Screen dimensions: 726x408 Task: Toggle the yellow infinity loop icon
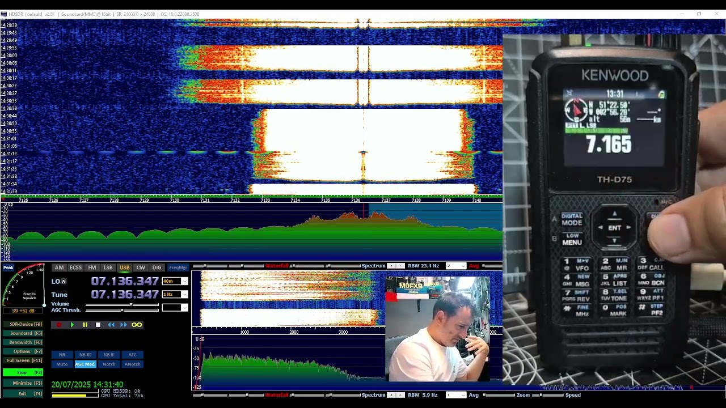(137, 325)
